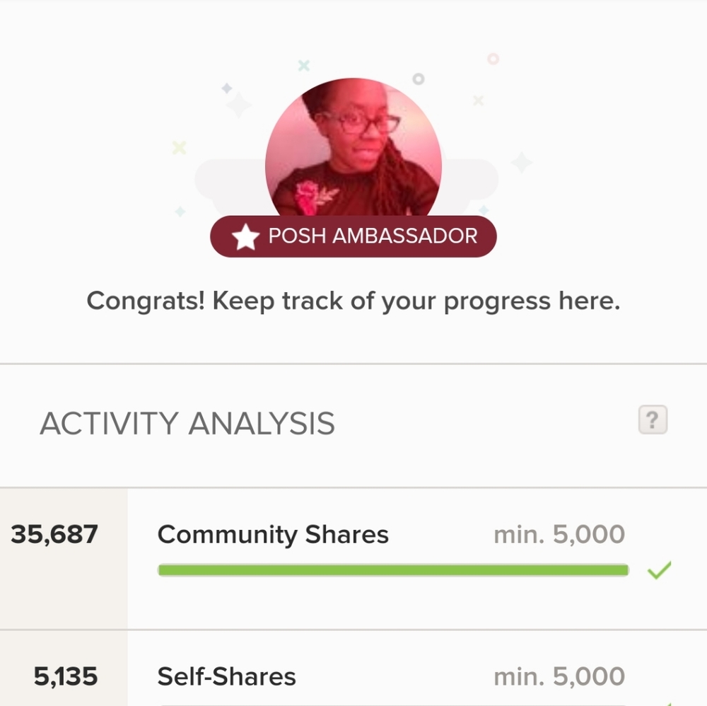This screenshot has width=707, height=706.
Task: Click min. 5,000 next to Self-Shares
Action: 559,676
